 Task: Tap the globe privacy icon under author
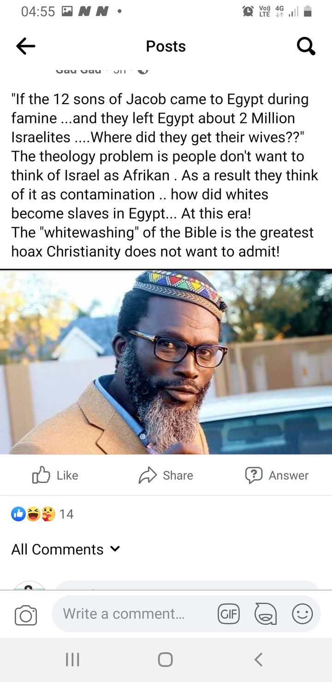coord(143,71)
